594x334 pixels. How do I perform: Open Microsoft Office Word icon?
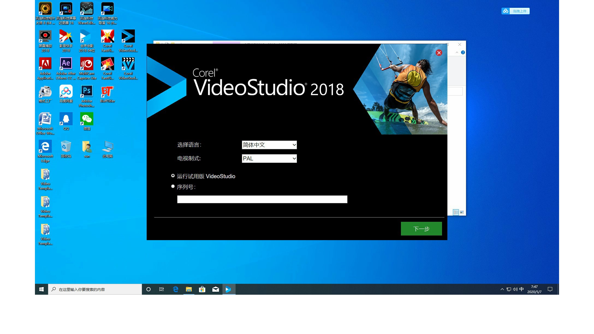click(x=45, y=124)
